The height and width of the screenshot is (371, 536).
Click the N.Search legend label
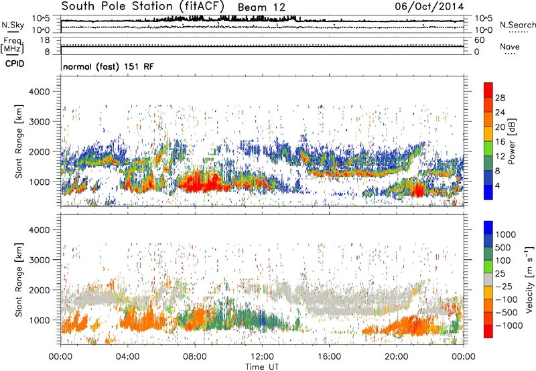(x=517, y=25)
